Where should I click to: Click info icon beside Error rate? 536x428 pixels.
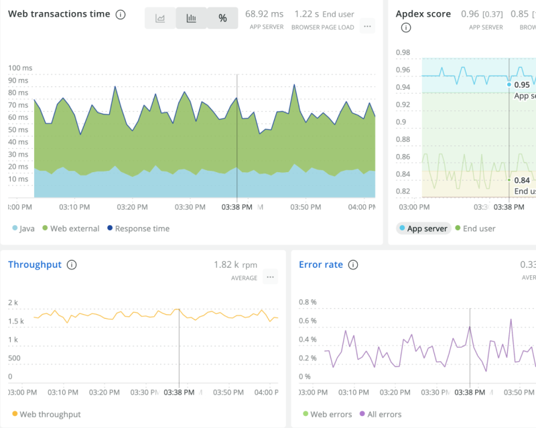pos(353,265)
